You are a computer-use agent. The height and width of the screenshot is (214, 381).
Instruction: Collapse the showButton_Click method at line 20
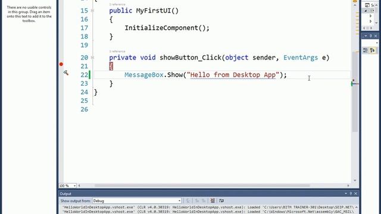click(x=92, y=58)
